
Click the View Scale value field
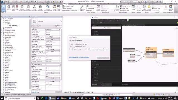(x=53, y=29)
